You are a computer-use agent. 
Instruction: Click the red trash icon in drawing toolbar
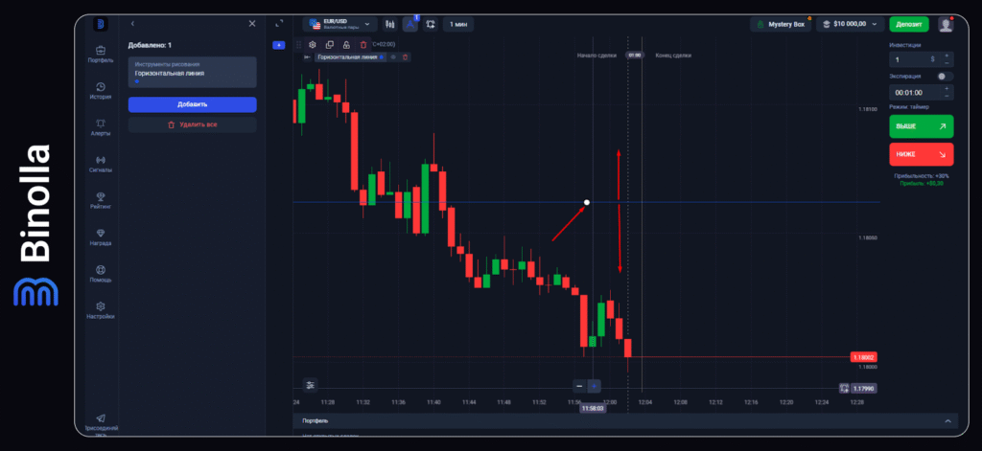coord(362,44)
